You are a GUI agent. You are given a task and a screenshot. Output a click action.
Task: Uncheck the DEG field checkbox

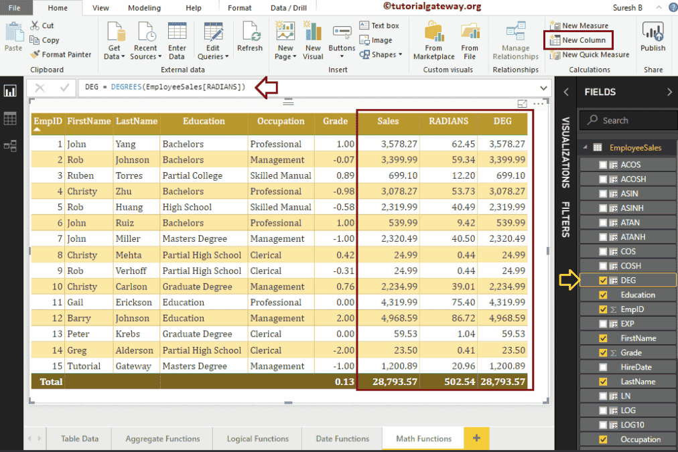[x=603, y=281]
